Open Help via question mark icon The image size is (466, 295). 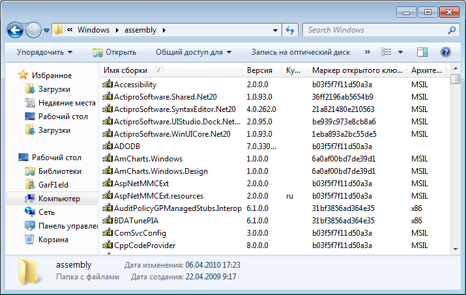[x=446, y=52]
